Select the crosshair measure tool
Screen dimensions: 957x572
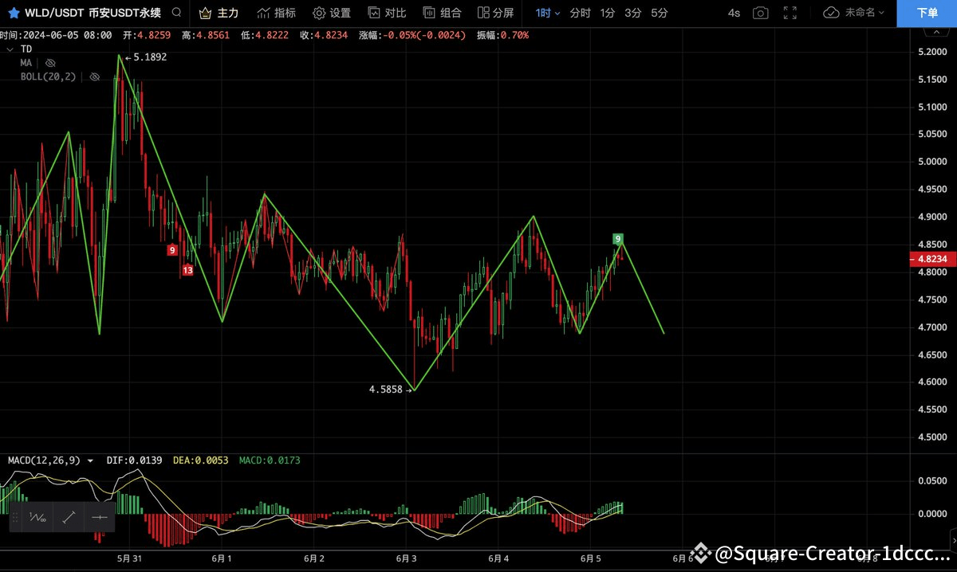point(99,517)
